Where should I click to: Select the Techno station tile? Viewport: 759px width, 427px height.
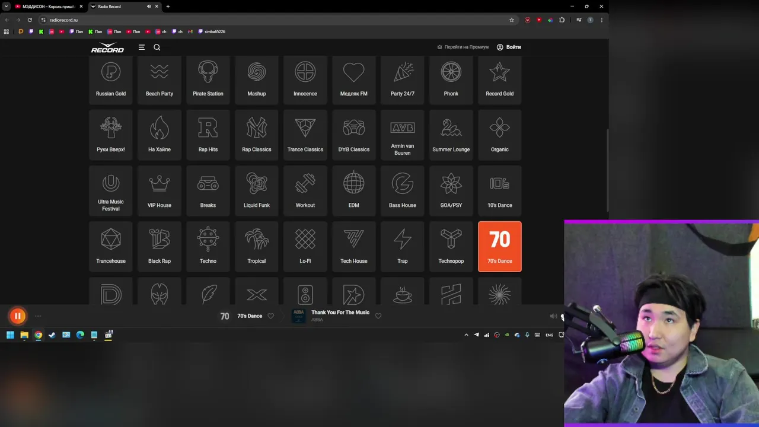pyautogui.click(x=208, y=246)
